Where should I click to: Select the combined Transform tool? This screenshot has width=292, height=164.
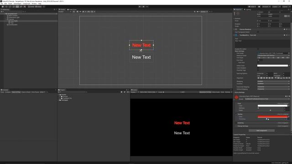[21, 7]
